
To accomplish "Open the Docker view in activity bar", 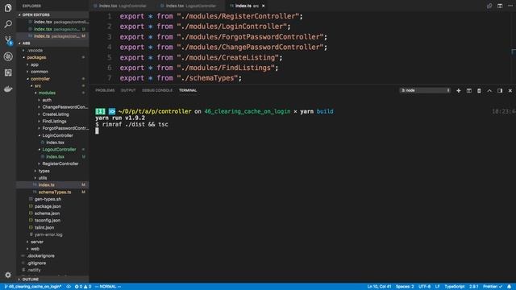I will (x=8, y=89).
